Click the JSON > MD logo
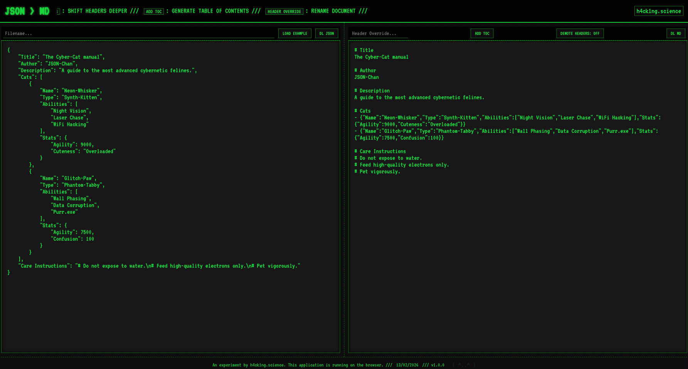This screenshot has height=369, width=688. pyautogui.click(x=27, y=11)
